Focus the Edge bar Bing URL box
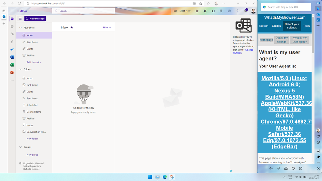The width and height of the screenshot is (322, 181). tap(286, 7)
